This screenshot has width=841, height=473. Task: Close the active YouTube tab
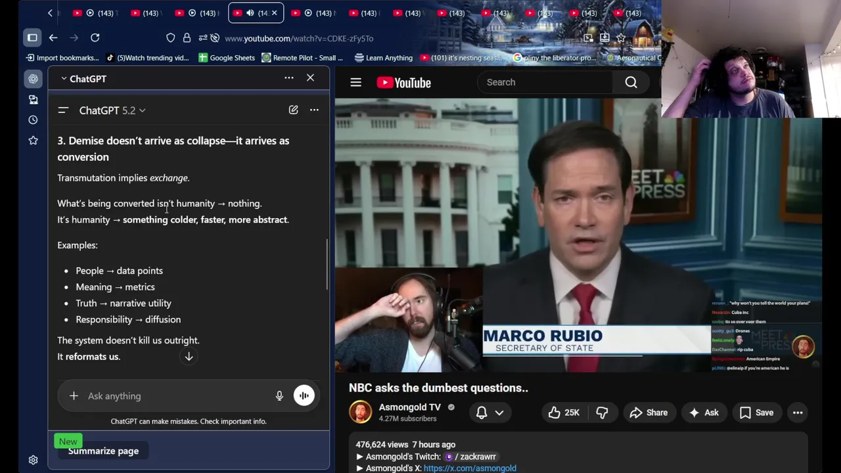274,12
